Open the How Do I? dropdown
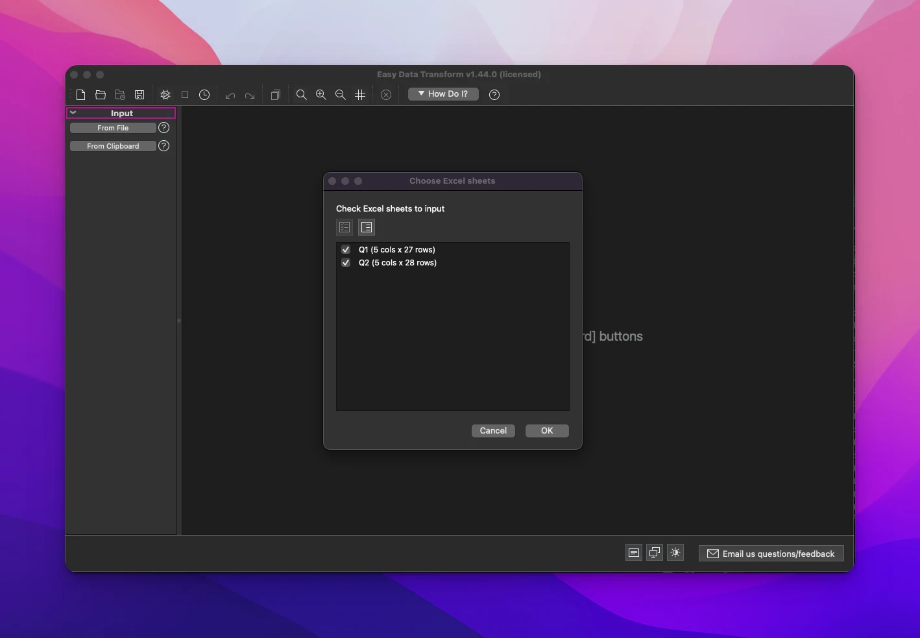The height and width of the screenshot is (638, 920). pyautogui.click(x=443, y=94)
